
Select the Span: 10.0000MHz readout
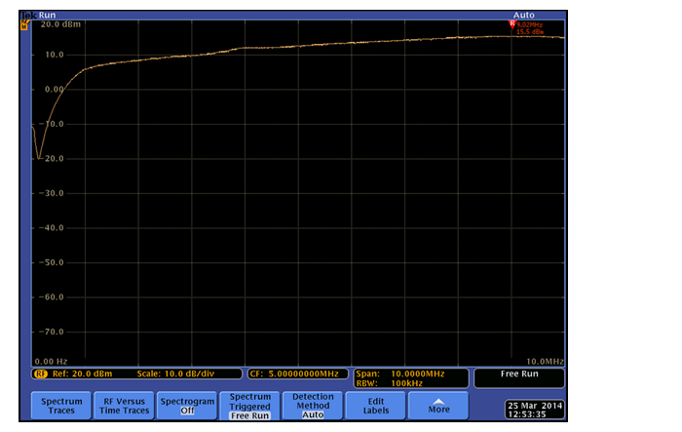[400, 373]
